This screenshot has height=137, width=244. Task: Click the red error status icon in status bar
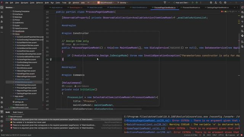coord(242,135)
